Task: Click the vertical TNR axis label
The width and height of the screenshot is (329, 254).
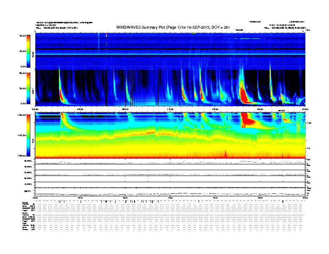Action: click(x=33, y=142)
